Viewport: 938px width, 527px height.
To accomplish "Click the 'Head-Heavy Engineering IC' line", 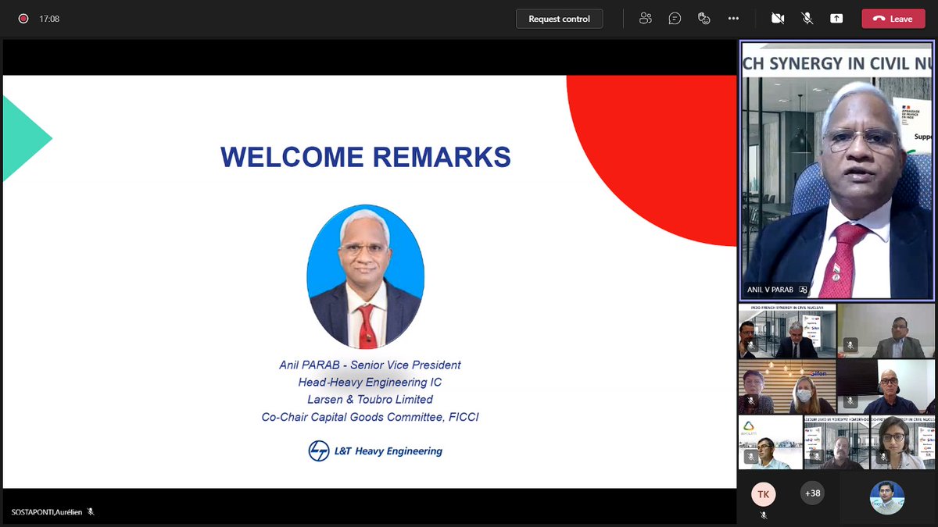I will click(370, 383).
